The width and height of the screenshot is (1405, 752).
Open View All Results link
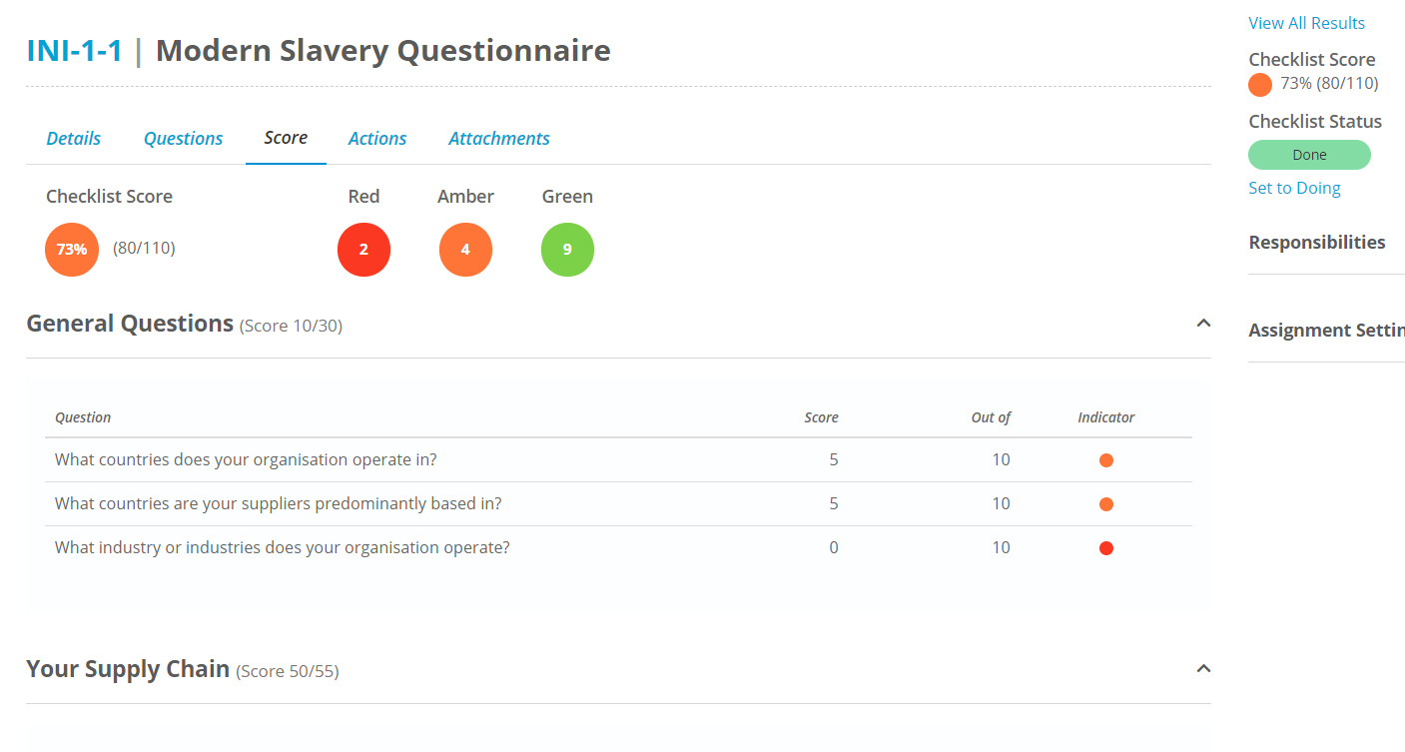pos(1306,22)
